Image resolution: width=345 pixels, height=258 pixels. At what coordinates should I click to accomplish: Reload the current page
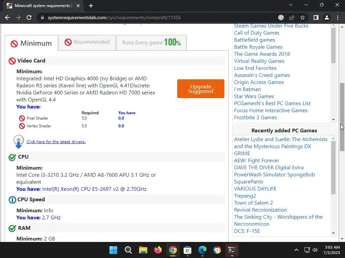[x=29, y=17]
